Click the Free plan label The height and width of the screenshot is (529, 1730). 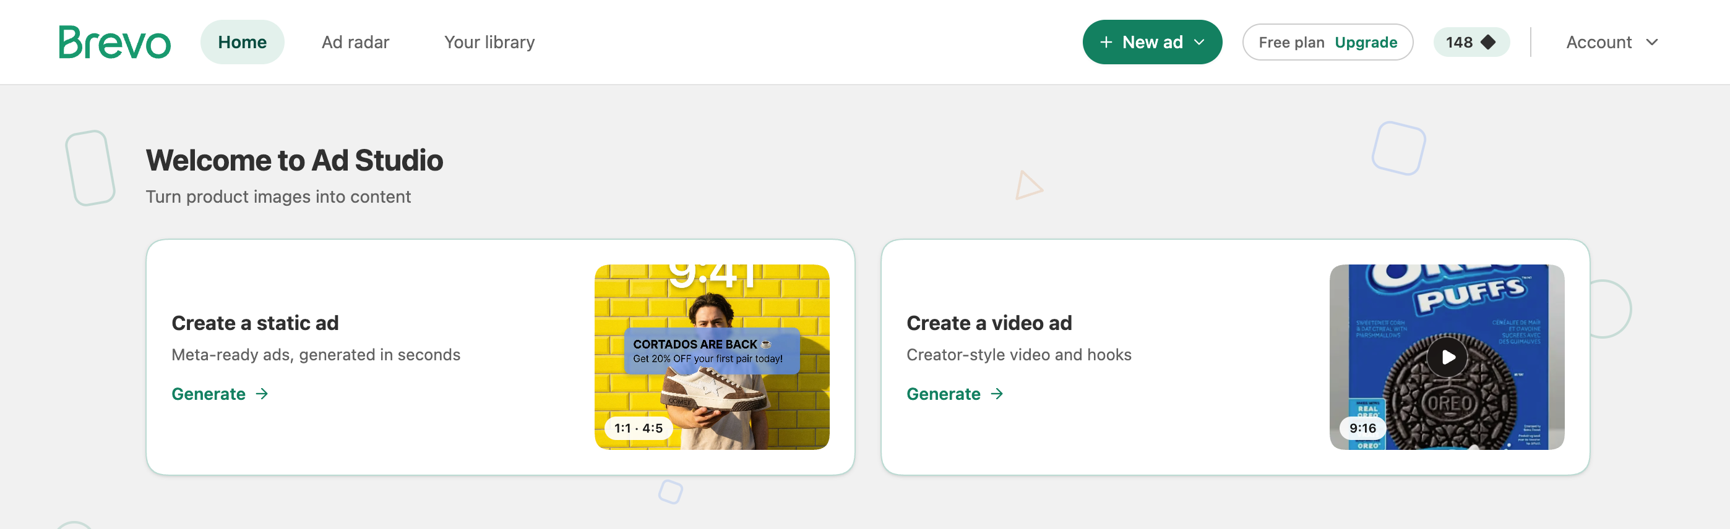pyautogui.click(x=1291, y=42)
